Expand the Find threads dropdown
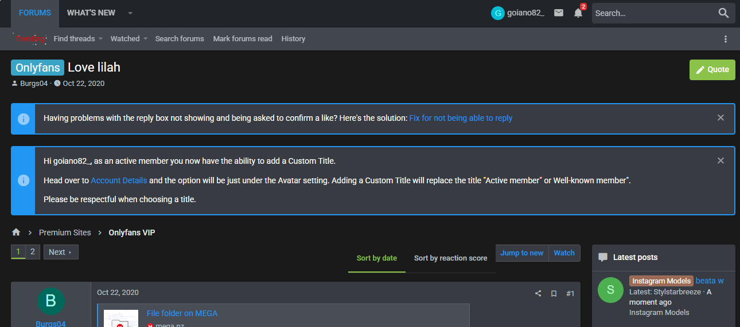This screenshot has width=740, height=327. click(x=100, y=39)
